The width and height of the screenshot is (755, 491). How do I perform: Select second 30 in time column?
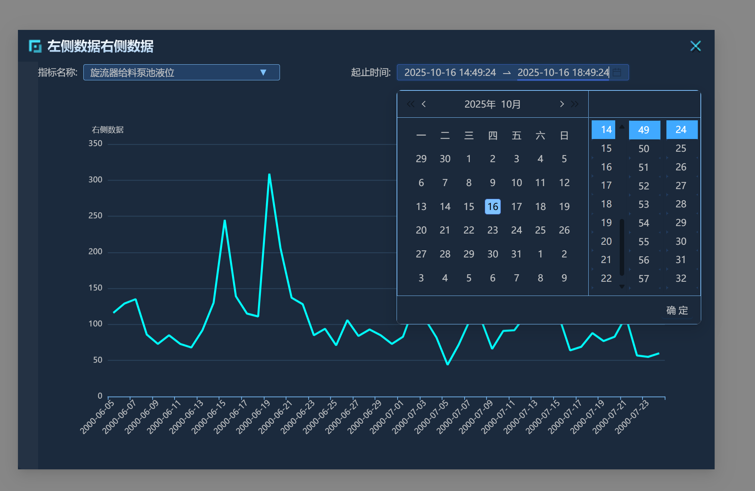(x=681, y=241)
